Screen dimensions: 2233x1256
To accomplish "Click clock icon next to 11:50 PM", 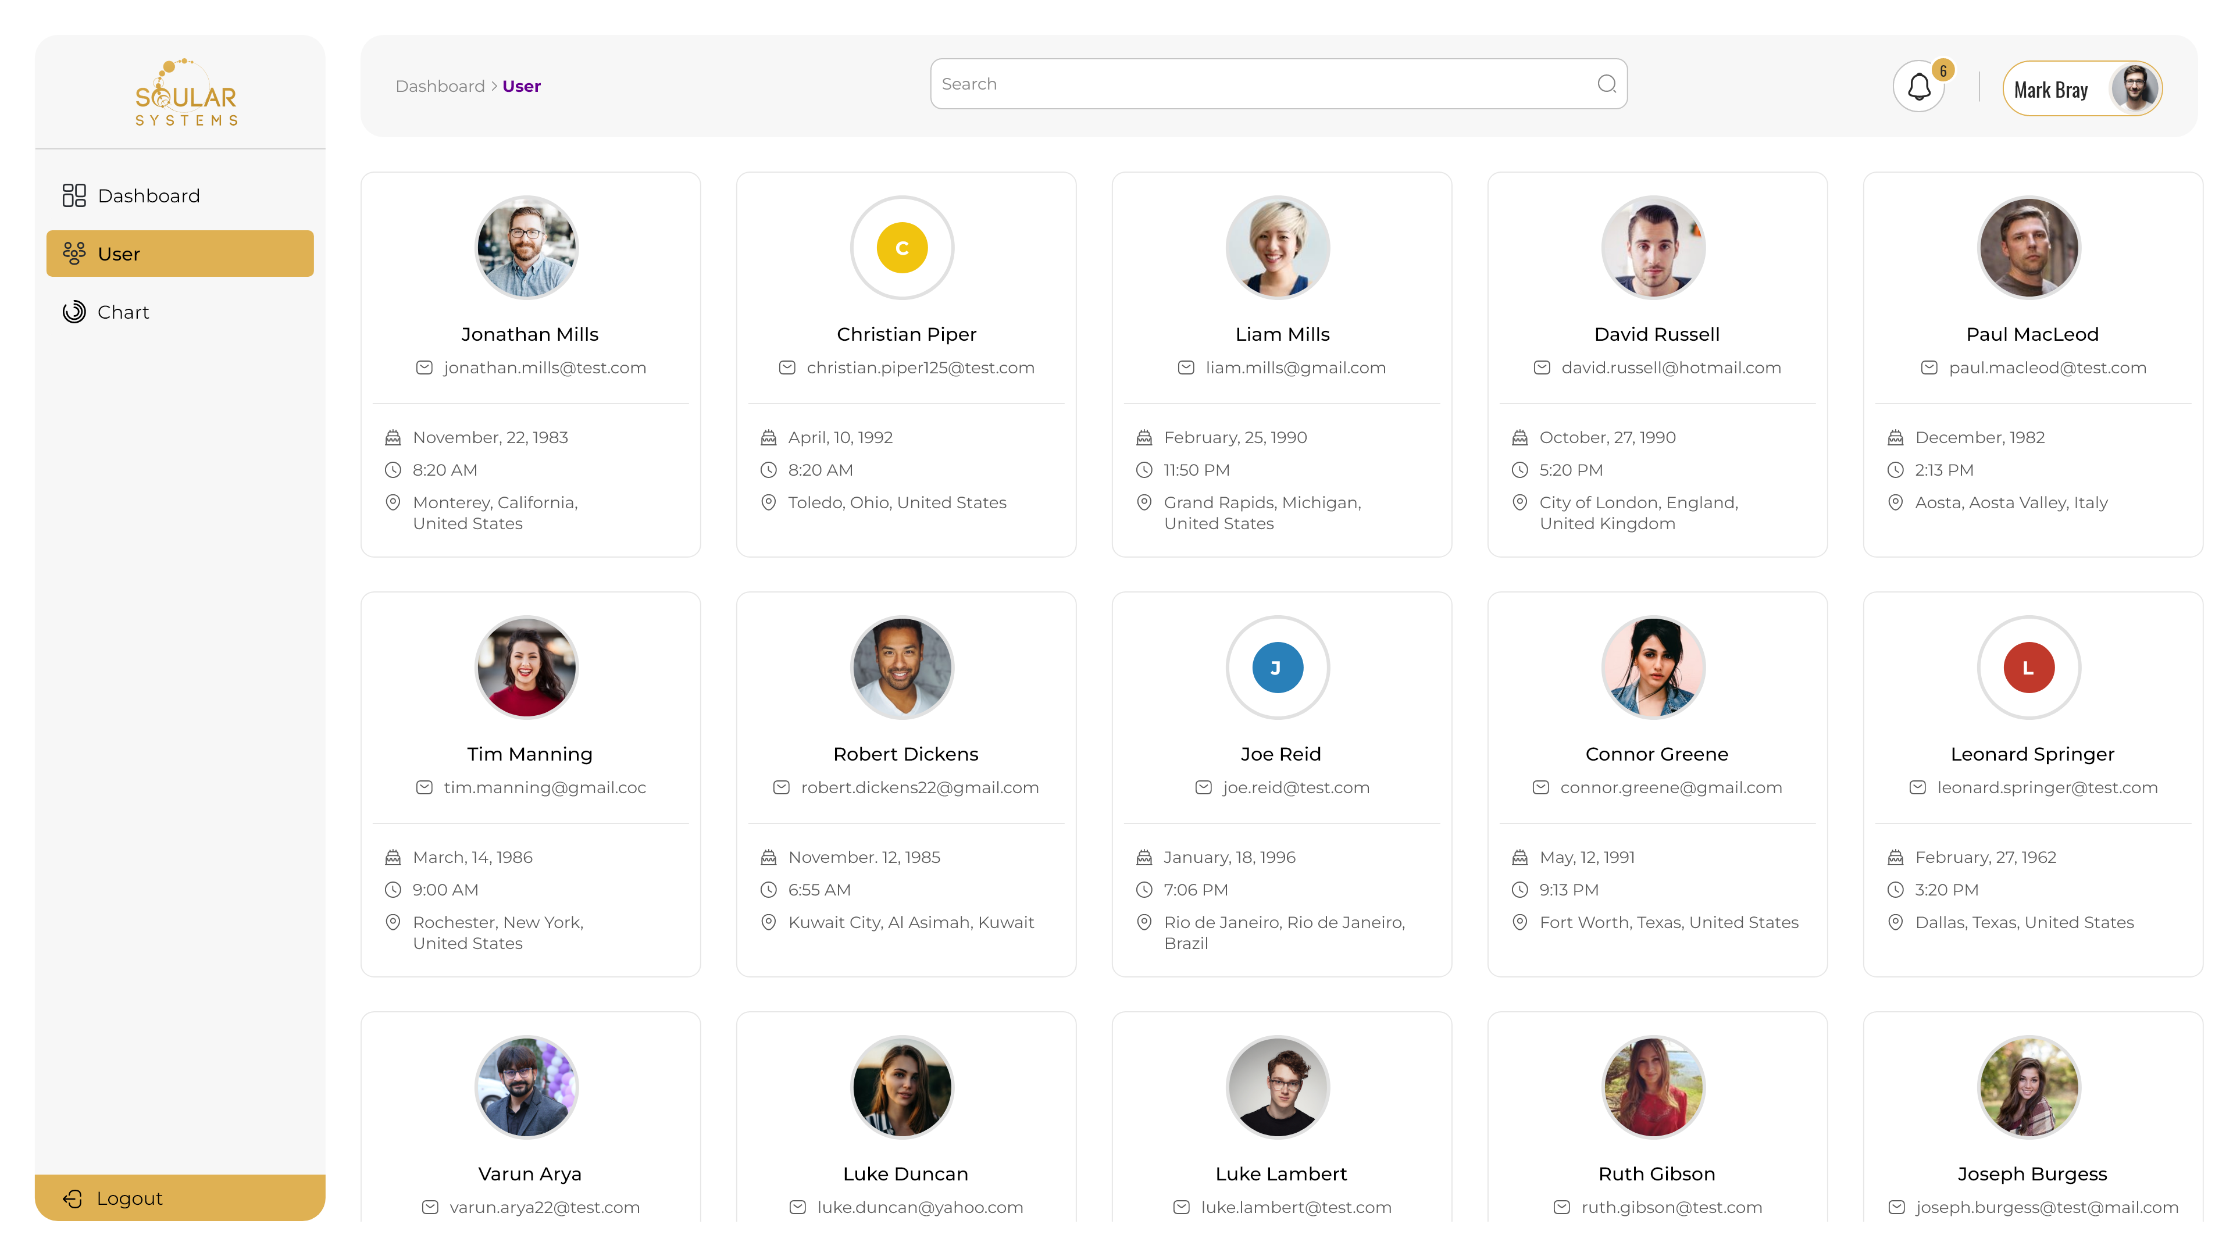I will (1144, 470).
